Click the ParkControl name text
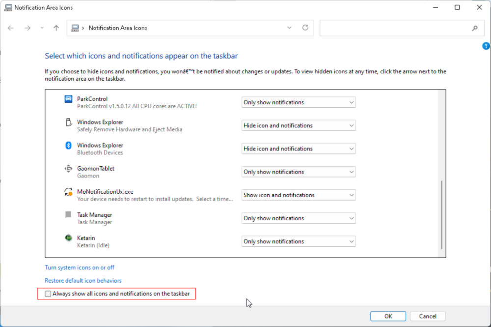491x327 pixels. (92, 99)
